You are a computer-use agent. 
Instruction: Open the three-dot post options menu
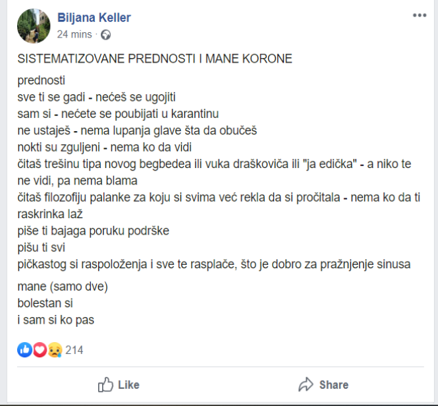click(420, 15)
